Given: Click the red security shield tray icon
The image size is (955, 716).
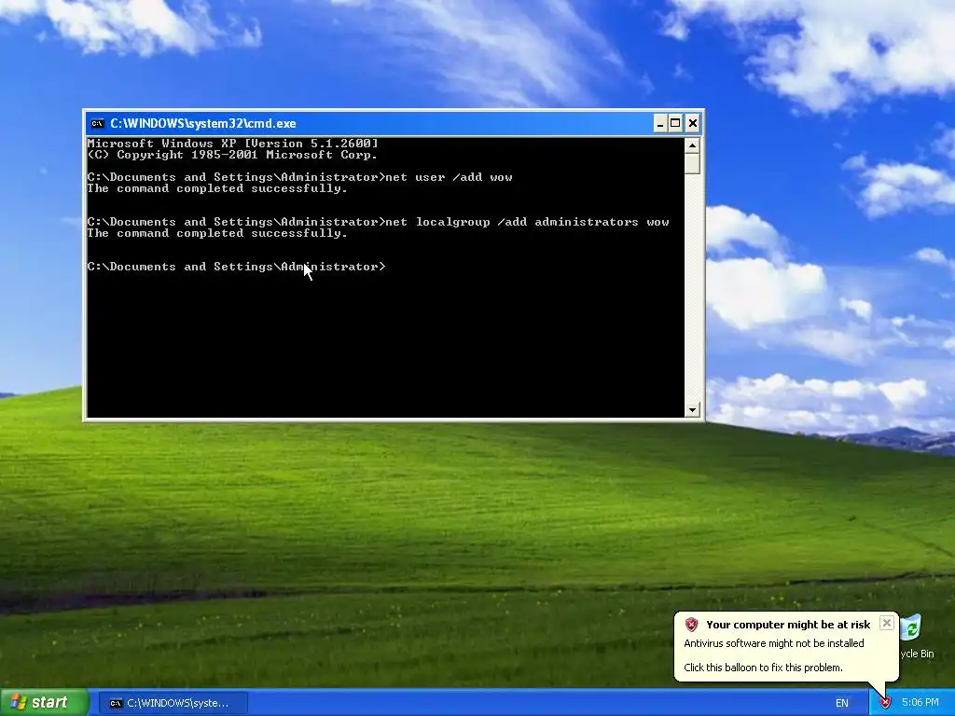Looking at the screenshot, I should tap(886, 703).
